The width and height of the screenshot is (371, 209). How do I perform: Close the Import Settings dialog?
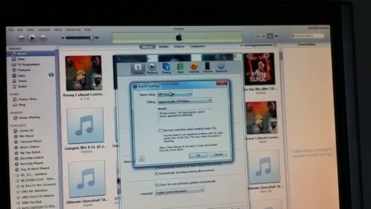(x=222, y=83)
